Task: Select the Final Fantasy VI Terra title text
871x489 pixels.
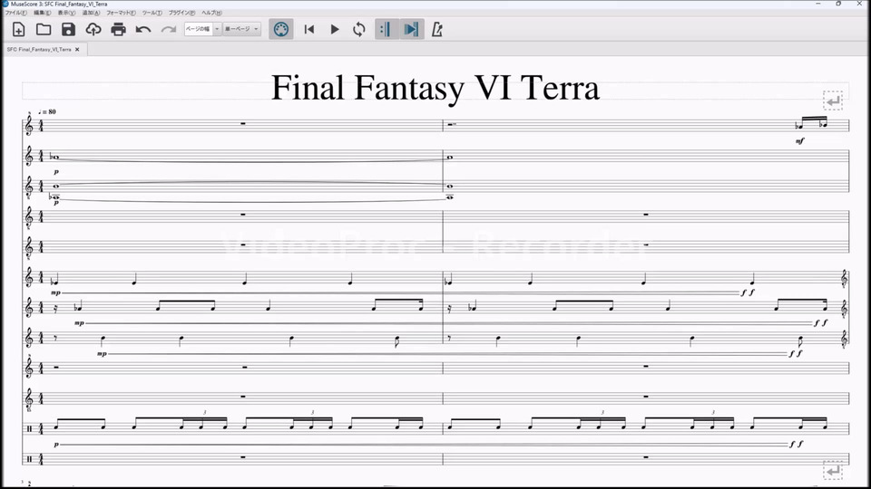Action: click(x=435, y=88)
